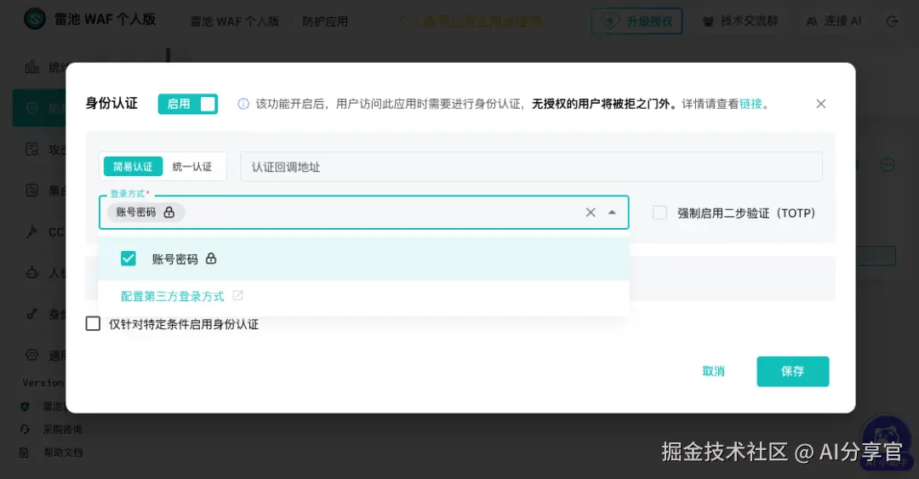This screenshot has height=479, width=919.
Task: Click the 保存 button
Action: click(792, 371)
